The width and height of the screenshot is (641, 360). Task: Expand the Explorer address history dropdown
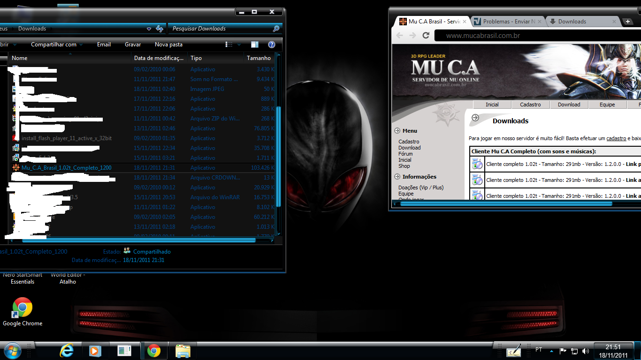click(149, 29)
